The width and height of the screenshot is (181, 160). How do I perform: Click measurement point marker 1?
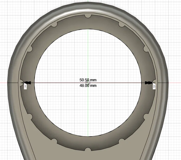tap(25, 86)
